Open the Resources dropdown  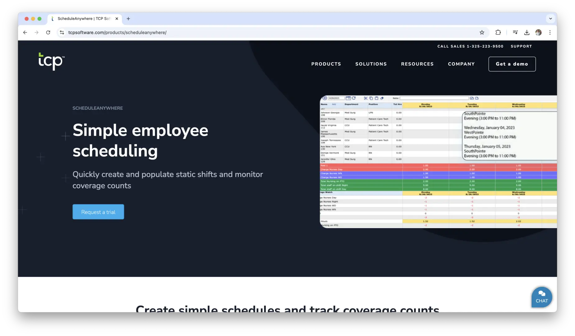[417, 64]
